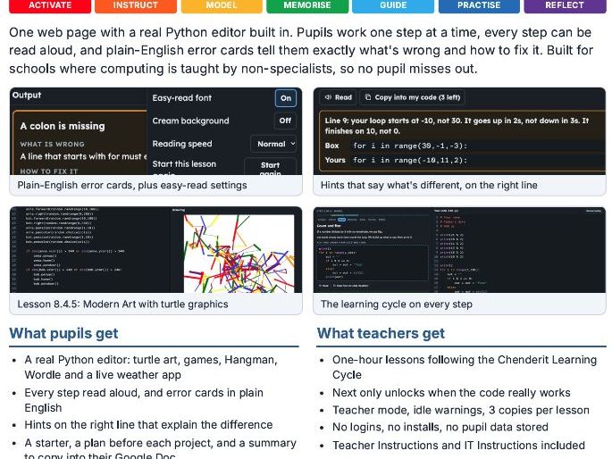
Task: Click the orange INSTRUCT stage badge
Action: 136,6
